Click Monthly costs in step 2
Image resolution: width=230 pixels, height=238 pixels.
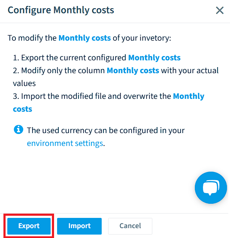pyautogui.click(x=133, y=71)
